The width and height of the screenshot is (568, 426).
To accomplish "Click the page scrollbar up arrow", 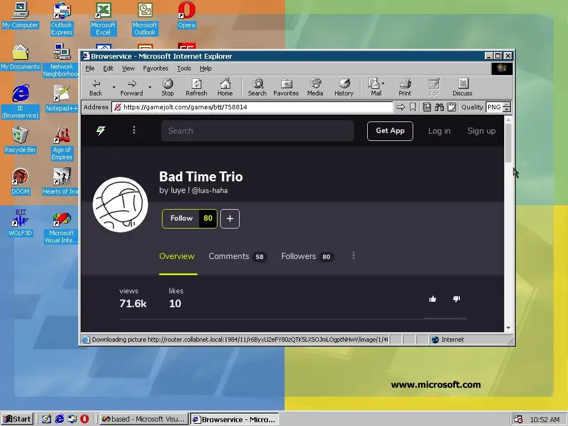I will point(508,120).
